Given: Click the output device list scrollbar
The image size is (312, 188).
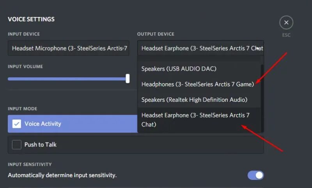Looking at the screenshot, I should [262, 97].
